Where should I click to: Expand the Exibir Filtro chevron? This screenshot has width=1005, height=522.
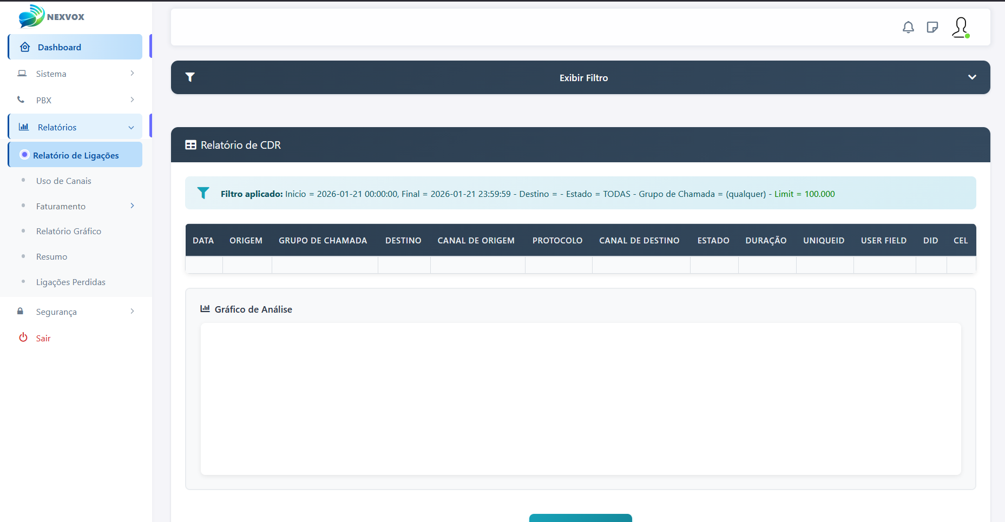click(x=972, y=77)
